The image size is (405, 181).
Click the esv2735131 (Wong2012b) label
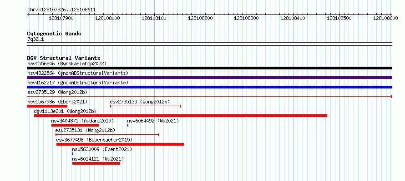[x=85, y=130]
